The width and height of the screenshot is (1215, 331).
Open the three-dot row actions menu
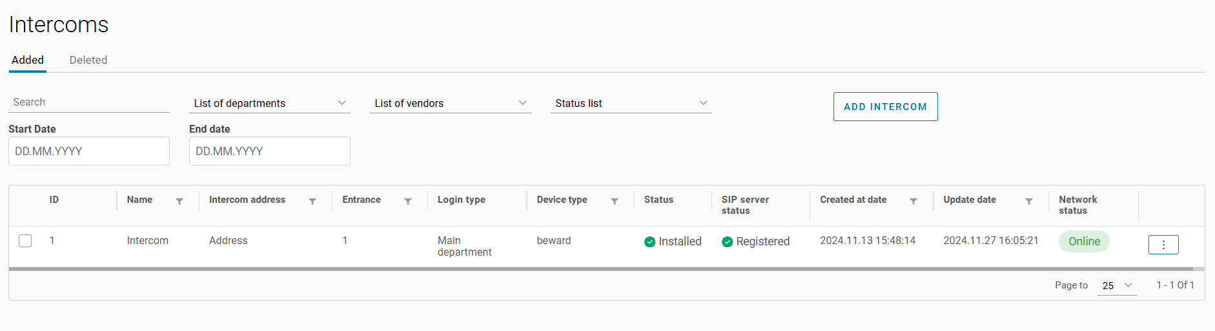[x=1163, y=245]
